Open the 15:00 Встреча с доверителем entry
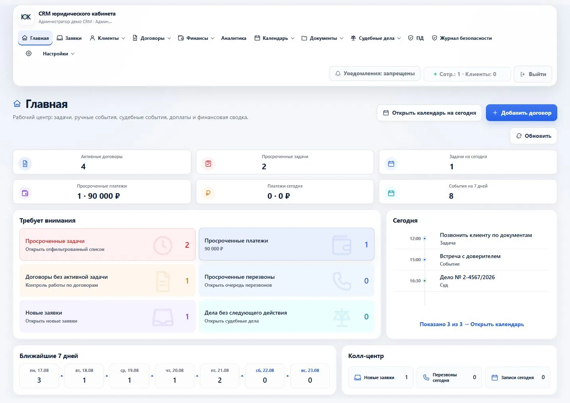 pyautogui.click(x=472, y=260)
